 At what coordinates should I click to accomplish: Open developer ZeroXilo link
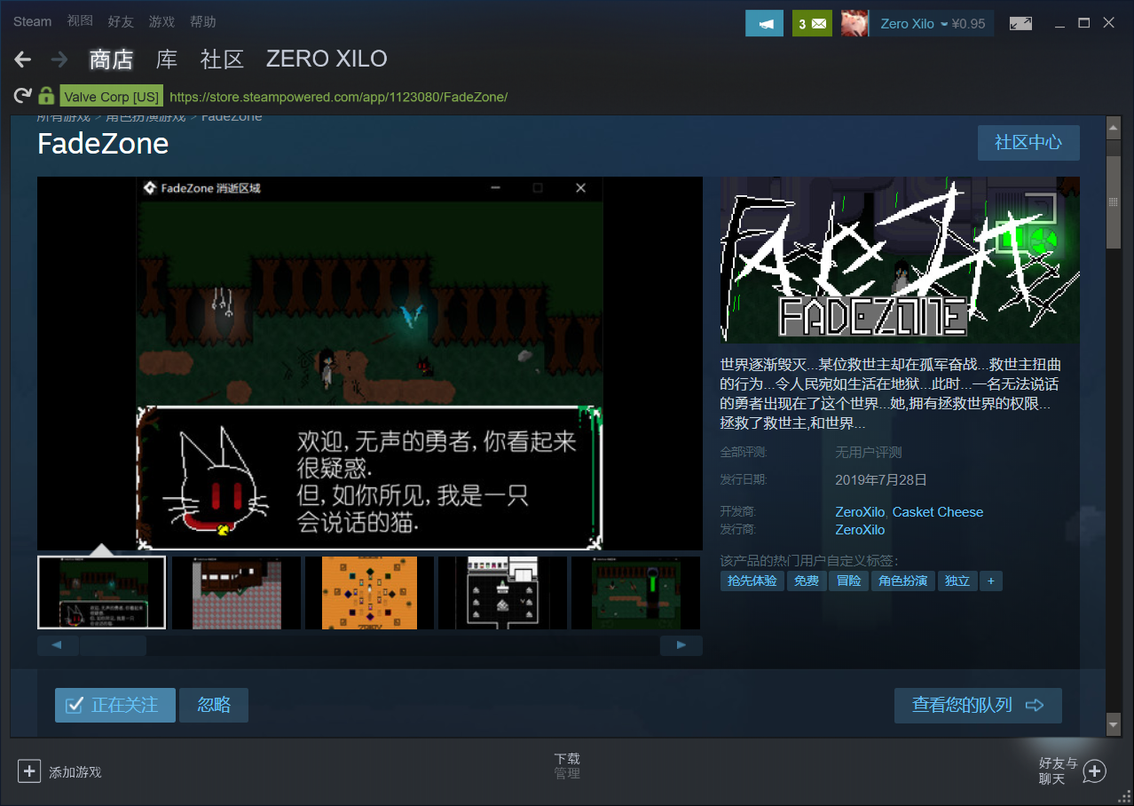860,512
